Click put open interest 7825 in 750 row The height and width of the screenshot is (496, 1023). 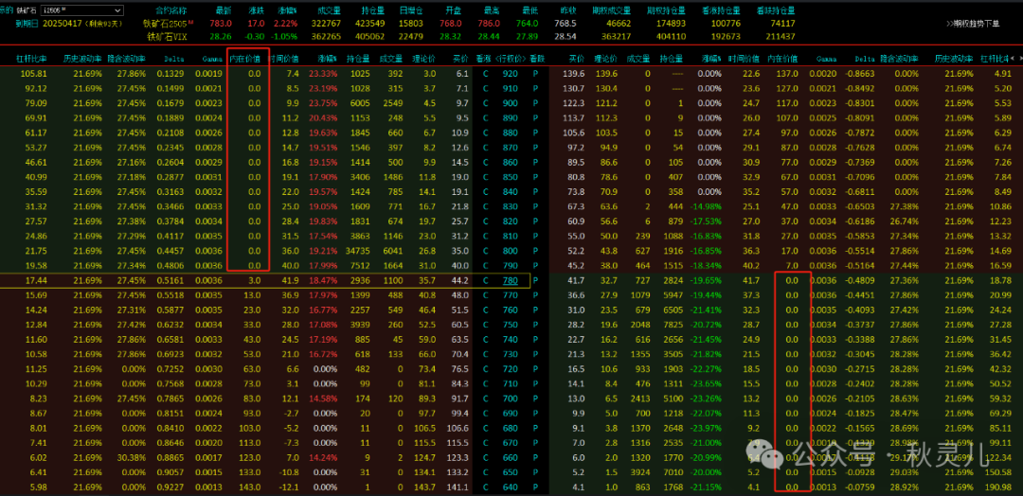673,325
